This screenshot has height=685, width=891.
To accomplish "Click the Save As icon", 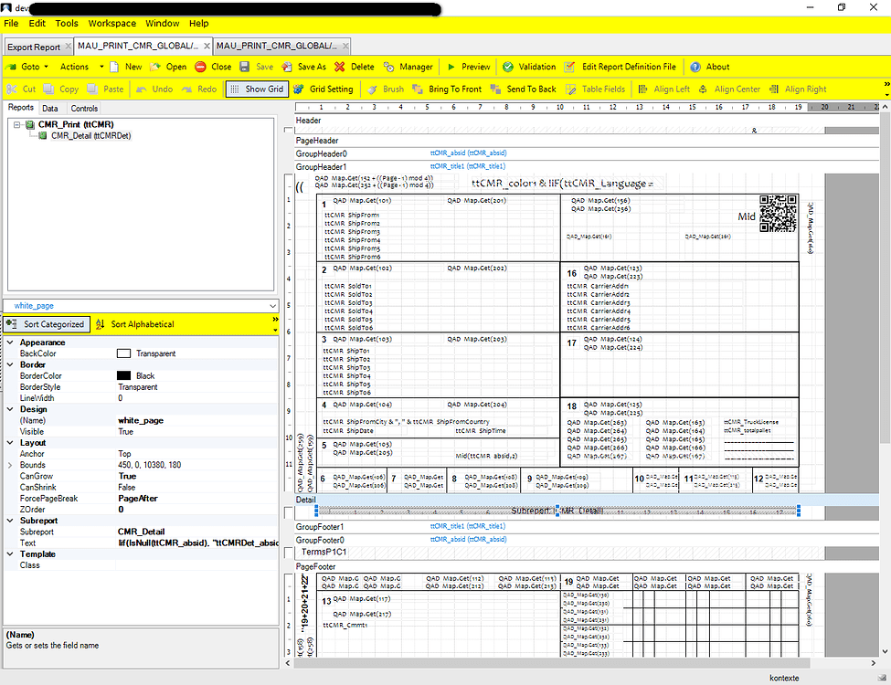I will (287, 67).
